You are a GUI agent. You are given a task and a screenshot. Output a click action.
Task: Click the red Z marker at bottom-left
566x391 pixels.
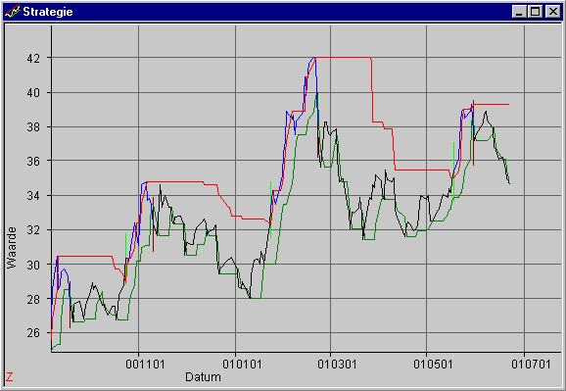(x=10, y=377)
